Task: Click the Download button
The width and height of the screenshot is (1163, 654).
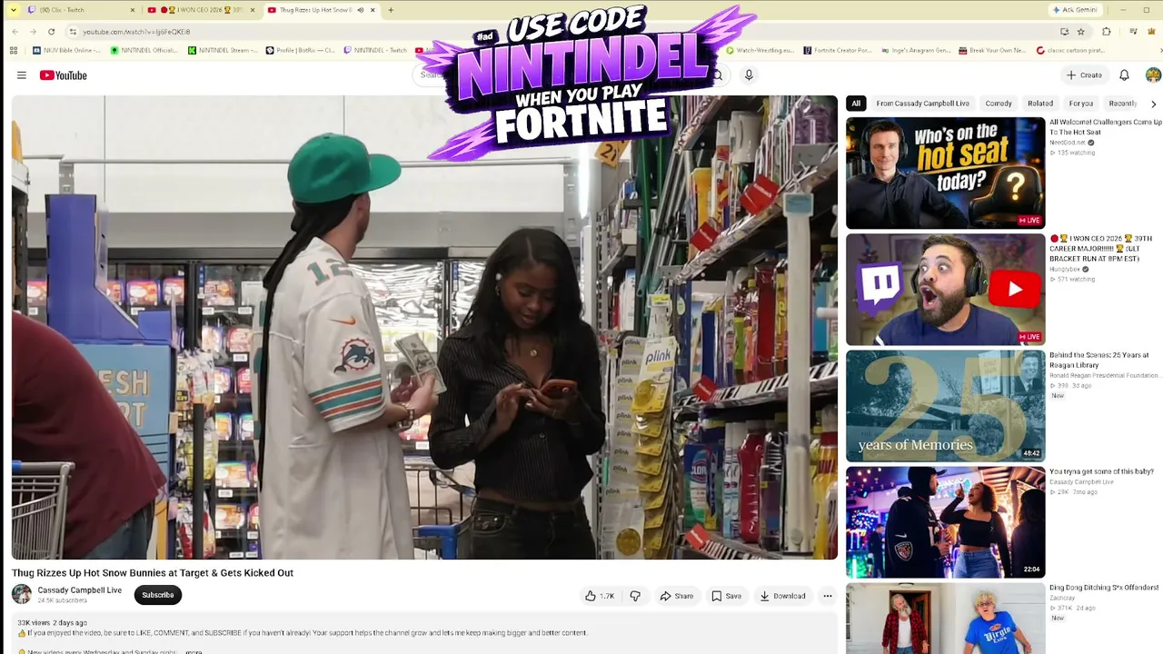Action: pyautogui.click(x=782, y=596)
